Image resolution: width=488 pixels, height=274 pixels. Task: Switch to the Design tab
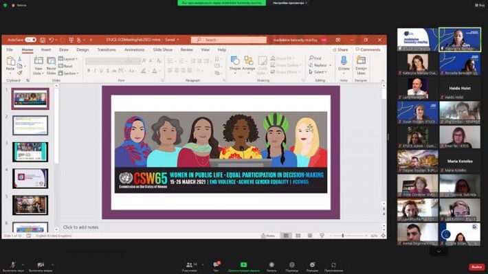point(82,49)
